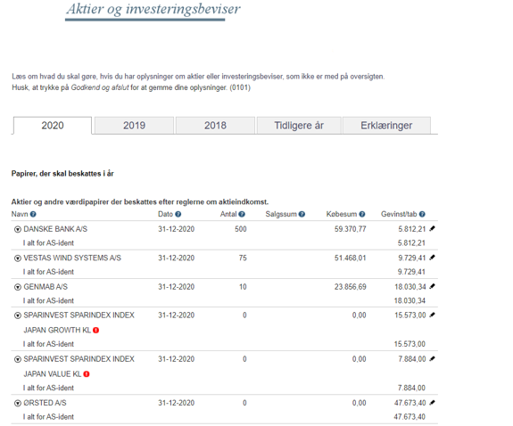Select the Erklæringer tab
Screen dimensions: 513x426
[x=386, y=126]
